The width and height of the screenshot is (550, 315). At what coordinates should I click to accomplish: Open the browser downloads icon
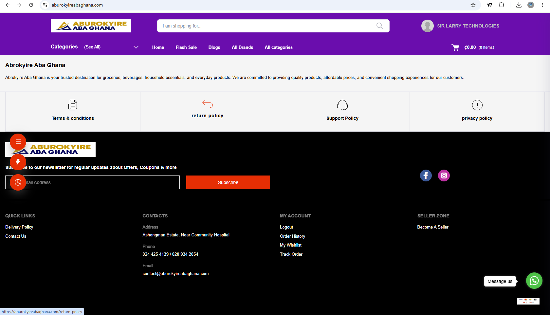(519, 5)
